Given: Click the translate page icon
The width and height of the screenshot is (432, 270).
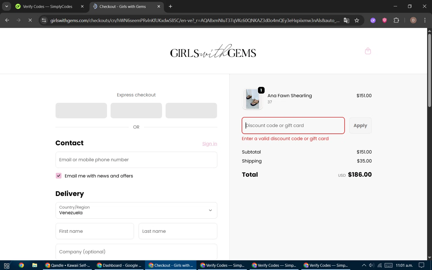Looking at the screenshot, I should pyautogui.click(x=346, y=20).
